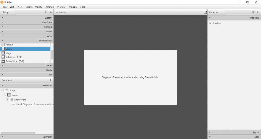Minimize the Untitled window
Image resolution: width=261 pixels, height=139 pixels.
click(239, 2)
